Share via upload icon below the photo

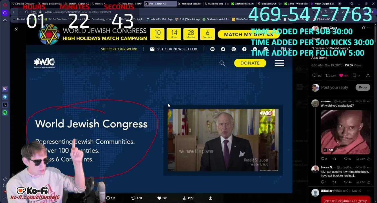[210, 198]
